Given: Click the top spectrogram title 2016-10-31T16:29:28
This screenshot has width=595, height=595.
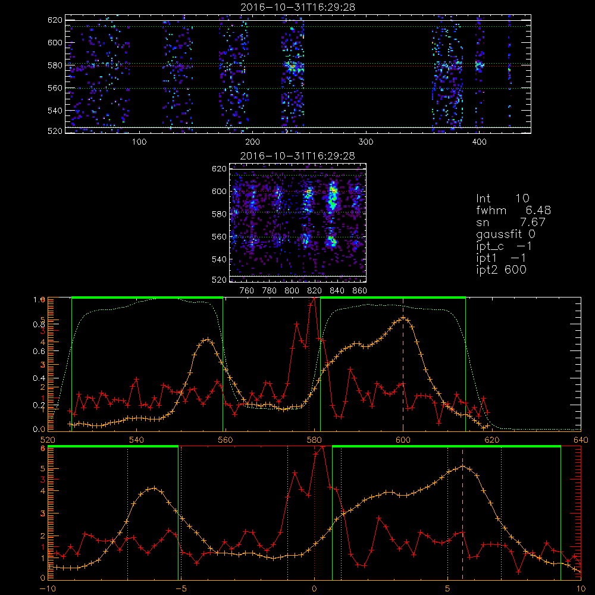Looking at the screenshot, I should click(297, 7).
